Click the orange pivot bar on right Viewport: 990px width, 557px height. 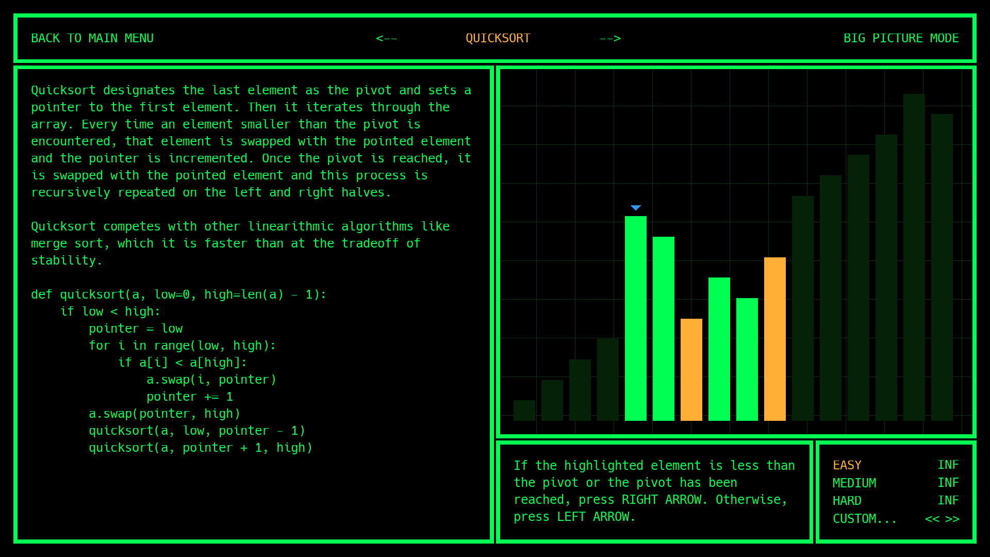[774, 339]
